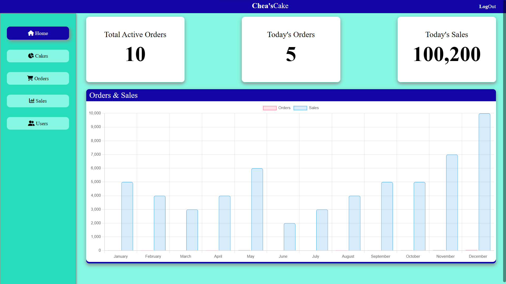
Task: Click the bar chart icon beside Sales
Action: coord(32,101)
